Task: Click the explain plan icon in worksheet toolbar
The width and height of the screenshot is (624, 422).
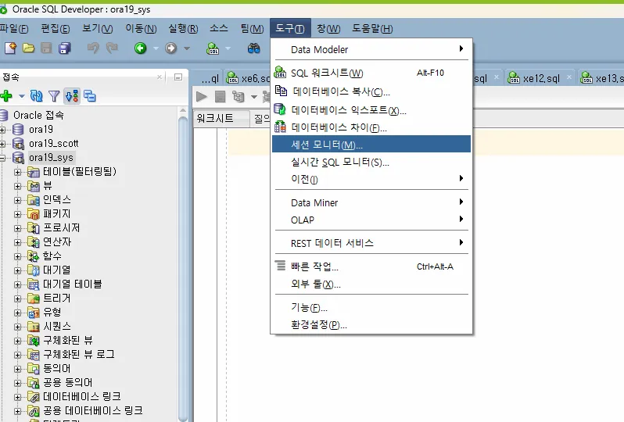Action: pos(238,96)
